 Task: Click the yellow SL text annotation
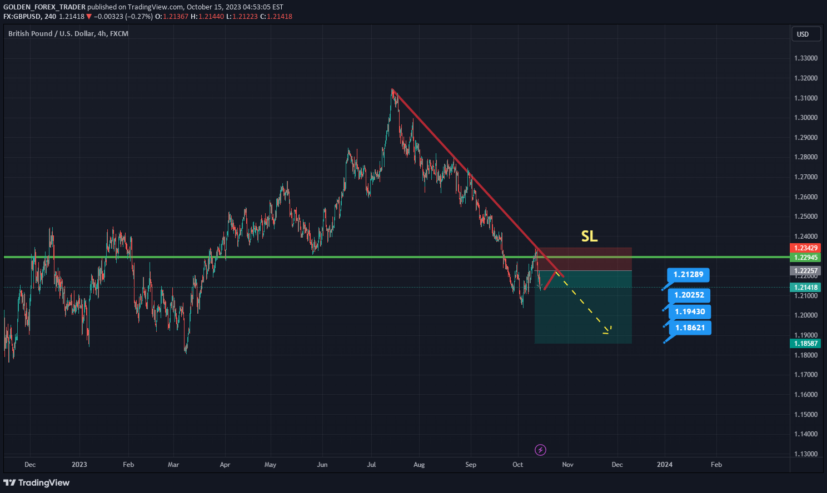pyautogui.click(x=589, y=236)
